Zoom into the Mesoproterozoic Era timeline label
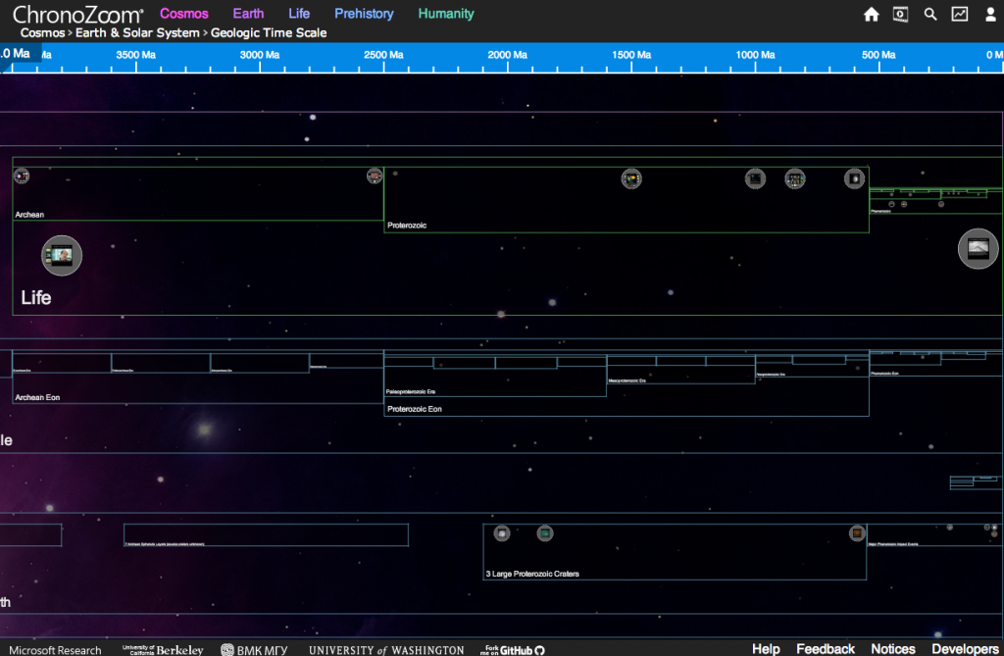 (x=627, y=380)
